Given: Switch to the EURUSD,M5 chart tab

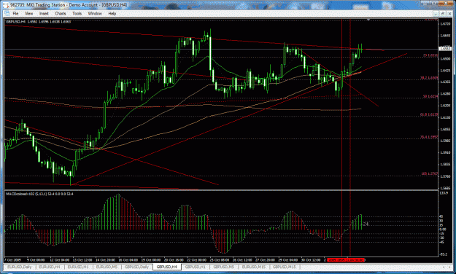Looking at the screenshot, I should tap(107, 267).
